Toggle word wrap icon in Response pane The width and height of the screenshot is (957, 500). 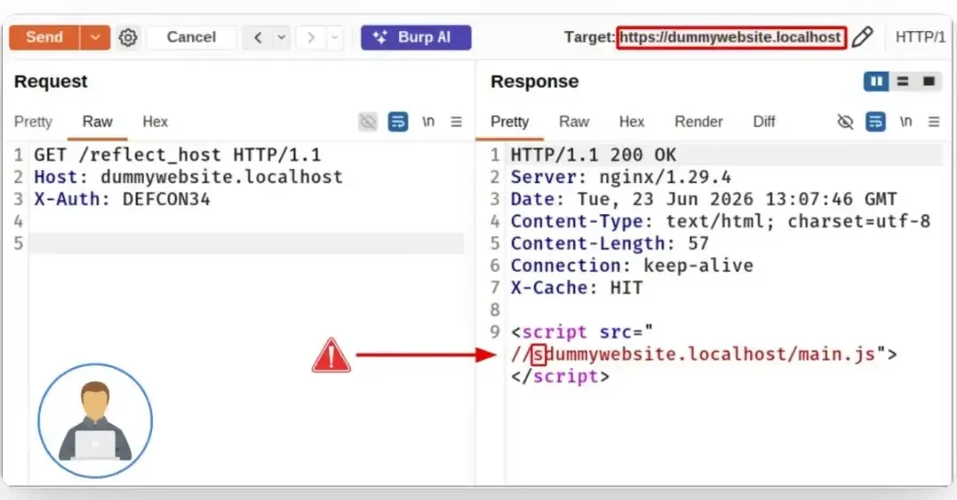pos(876,121)
